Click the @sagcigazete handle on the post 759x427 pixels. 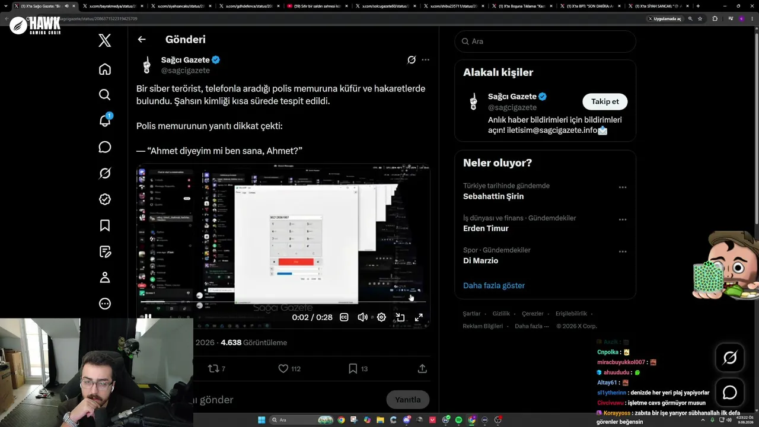(186, 71)
